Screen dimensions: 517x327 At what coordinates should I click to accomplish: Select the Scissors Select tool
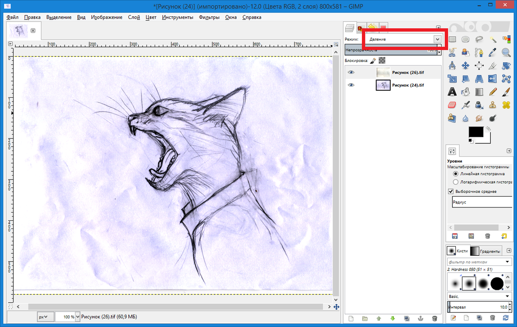(452, 52)
